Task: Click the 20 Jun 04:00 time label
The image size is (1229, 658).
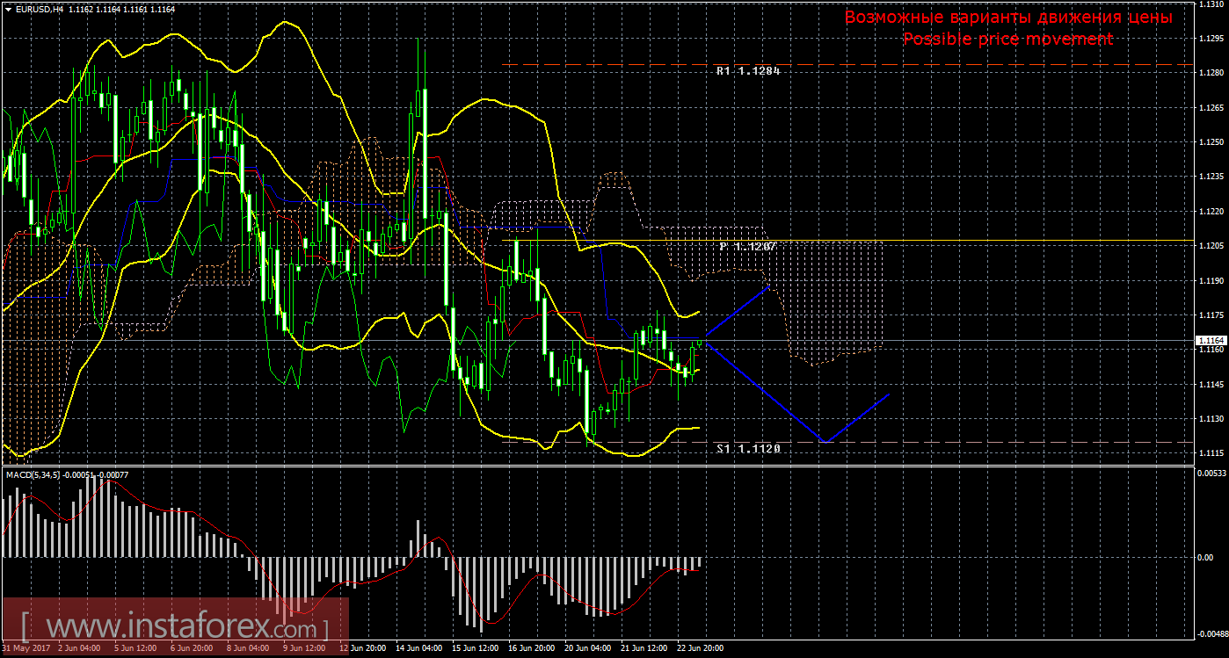Action: click(x=587, y=648)
